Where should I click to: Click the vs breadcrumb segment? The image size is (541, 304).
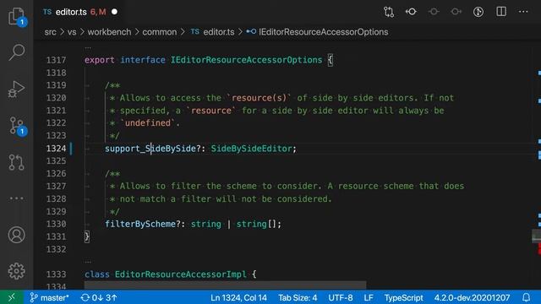click(72, 32)
